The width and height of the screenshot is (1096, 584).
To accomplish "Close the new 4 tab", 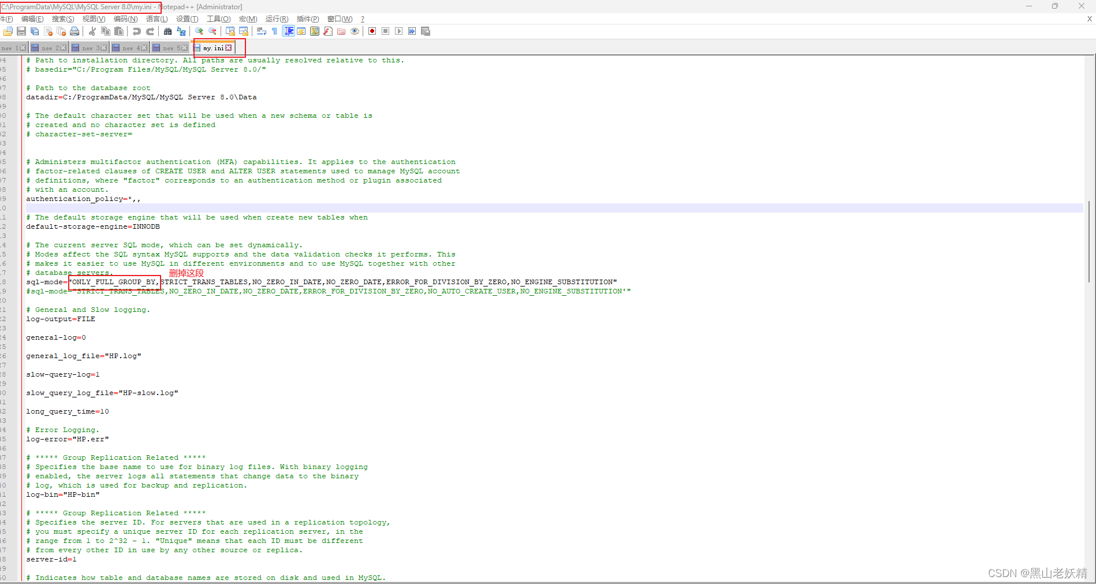I will pyautogui.click(x=144, y=48).
